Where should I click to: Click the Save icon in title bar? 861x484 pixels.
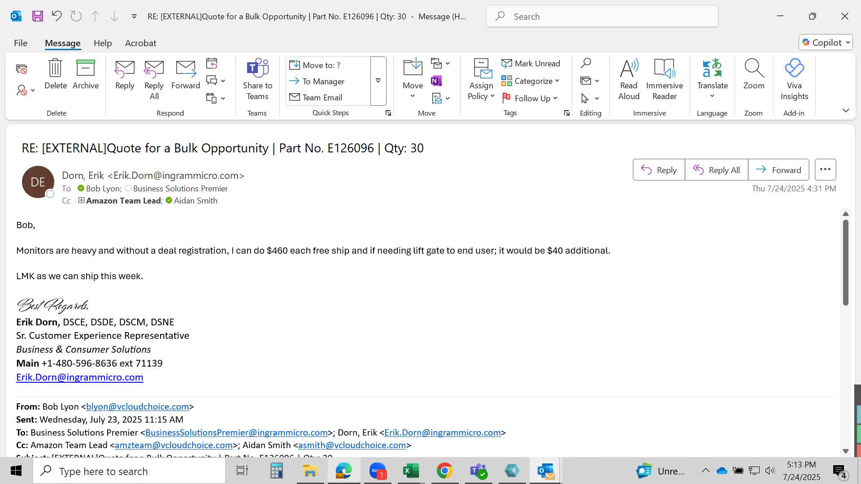(x=38, y=17)
